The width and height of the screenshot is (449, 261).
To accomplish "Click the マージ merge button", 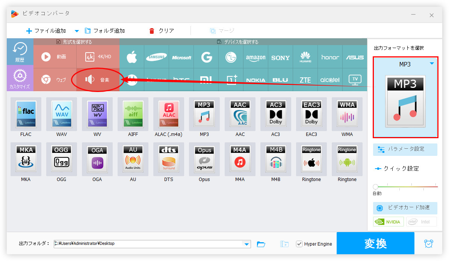I will 222,31.
